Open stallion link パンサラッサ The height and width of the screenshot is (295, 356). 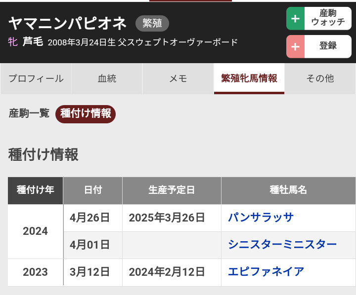coord(261,218)
